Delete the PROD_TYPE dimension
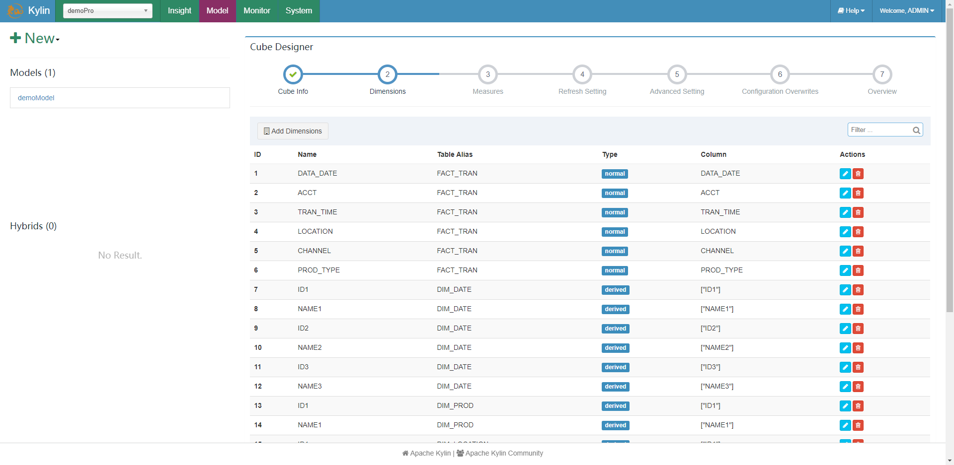The height and width of the screenshot is (465, 954). click(x=858, y=270)
